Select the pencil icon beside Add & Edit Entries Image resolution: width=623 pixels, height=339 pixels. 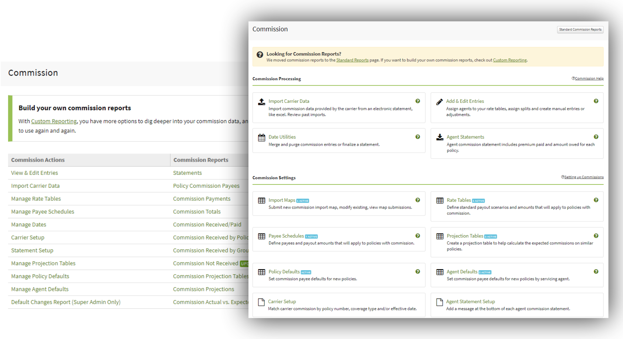tap(440, 101)
